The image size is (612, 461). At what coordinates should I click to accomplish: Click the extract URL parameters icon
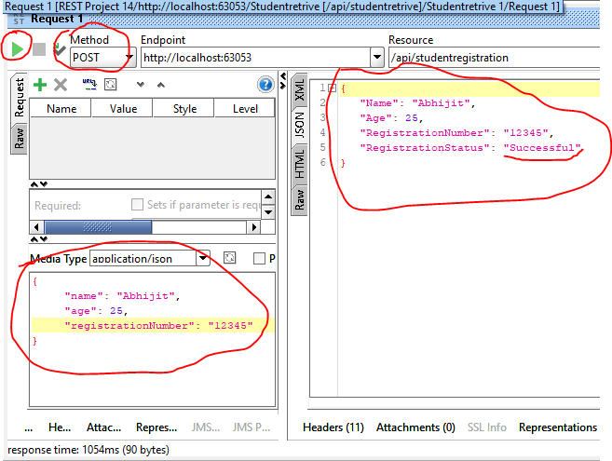89,85
